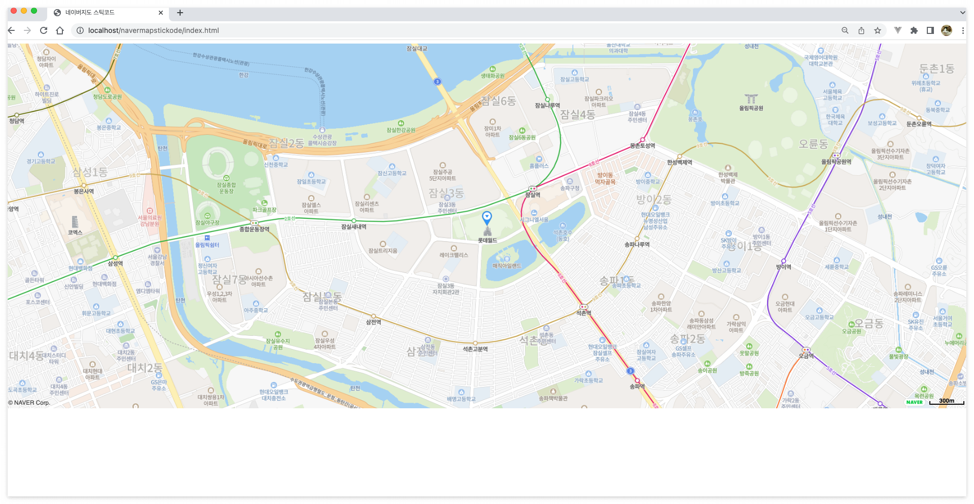Click the 한성백제역 label
974x504 pixels.
pos(679,163)
